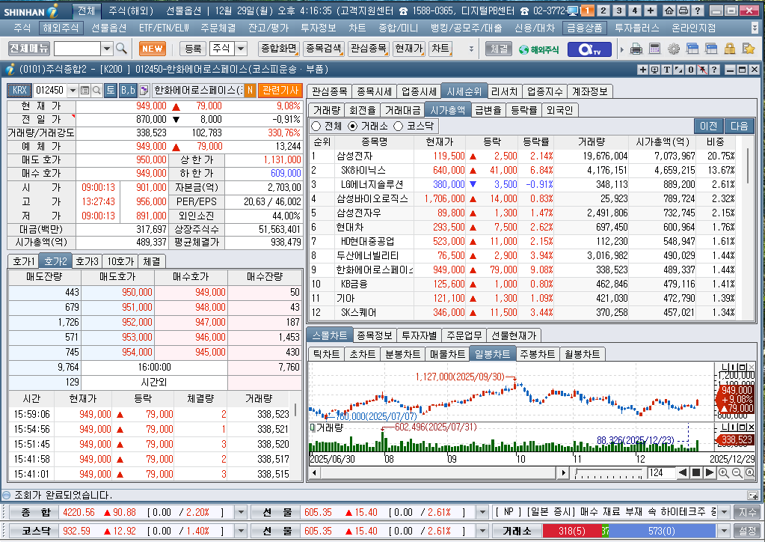Click the 전체메뉴 search input field

pyautogui.click(x=77, y=49)
